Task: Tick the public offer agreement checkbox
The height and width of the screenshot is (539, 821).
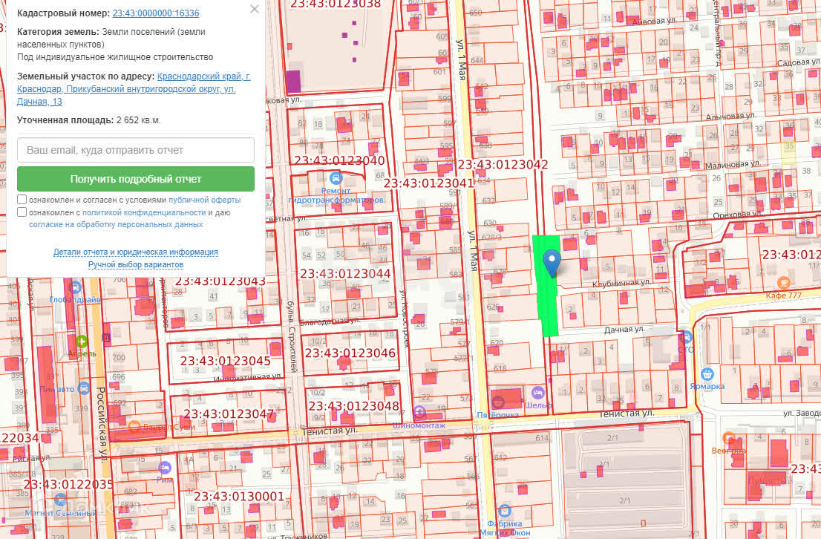Action: [22, 200]
